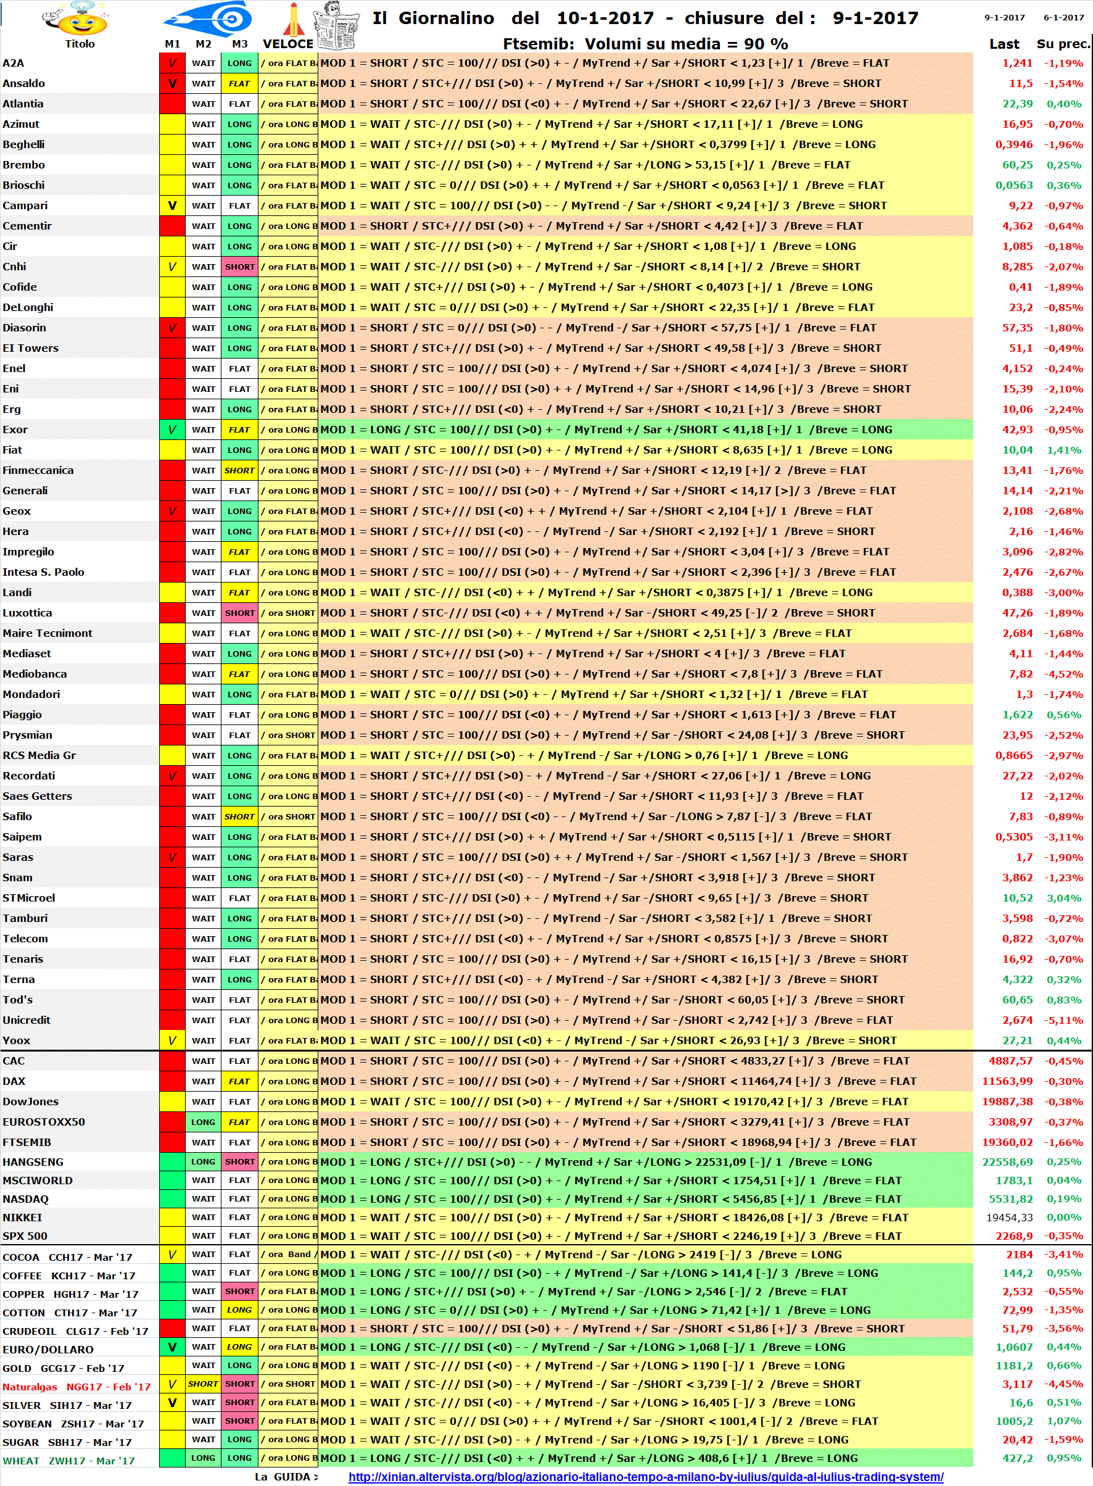Click the M2 column header
1093x1486 pixels.
203,44
